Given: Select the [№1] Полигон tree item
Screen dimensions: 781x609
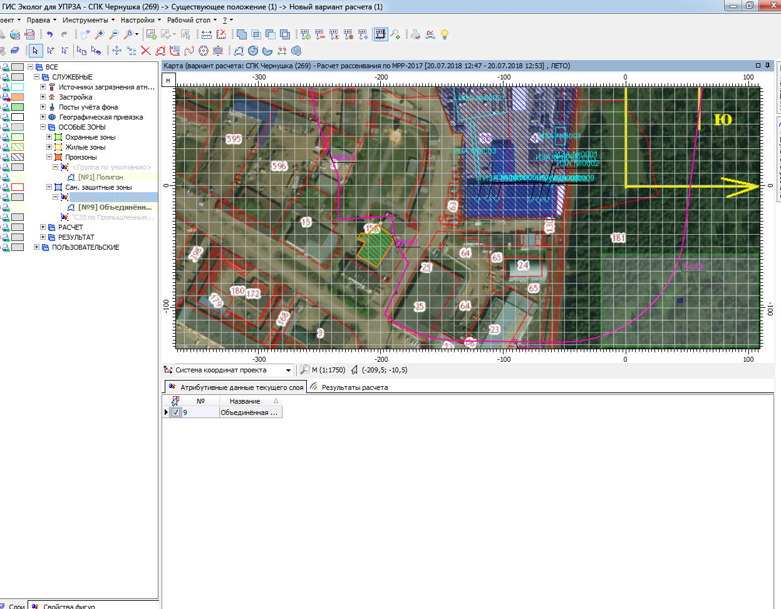Looking at the screenshot, I should 100,177.
